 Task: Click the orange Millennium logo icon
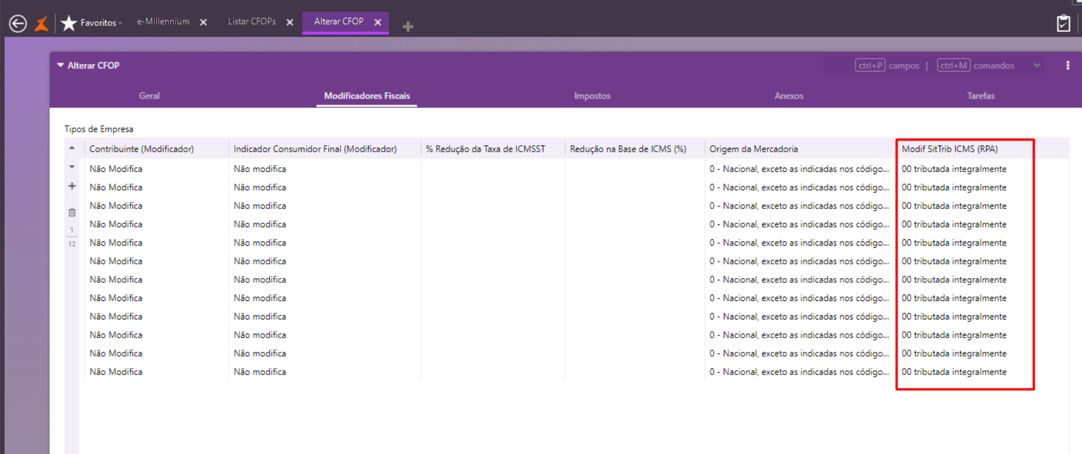click(42, 24)
